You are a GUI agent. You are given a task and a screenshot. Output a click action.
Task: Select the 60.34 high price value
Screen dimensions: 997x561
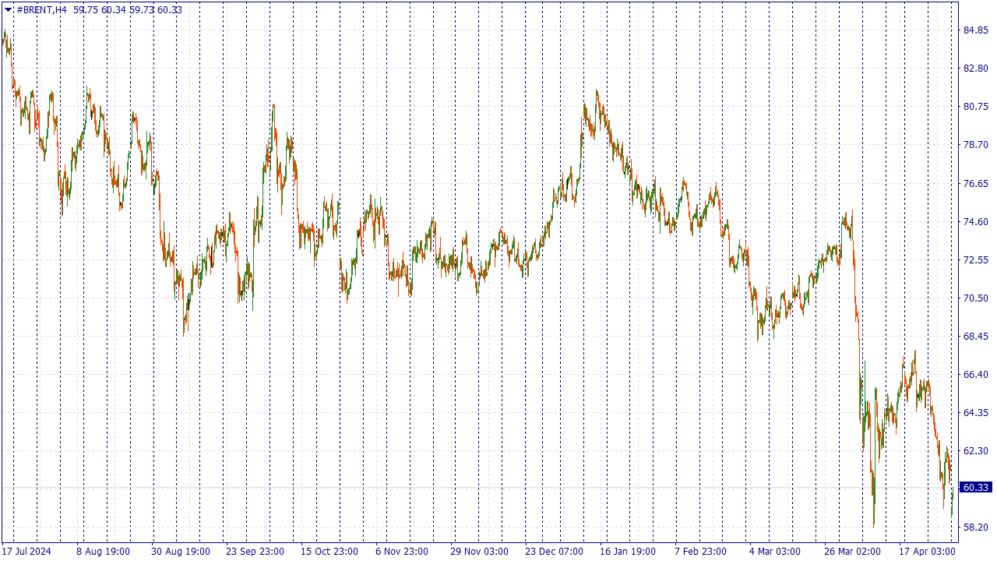coord(114,9)
